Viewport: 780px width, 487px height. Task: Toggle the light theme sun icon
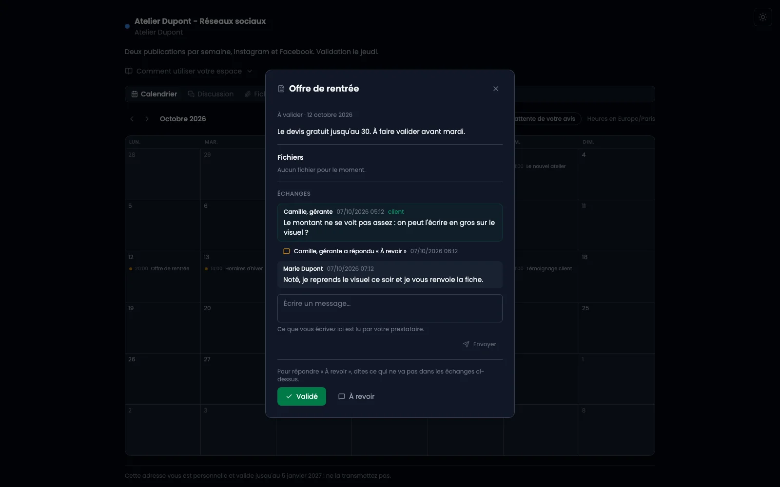pyautogui.click(x=762, y=17)
